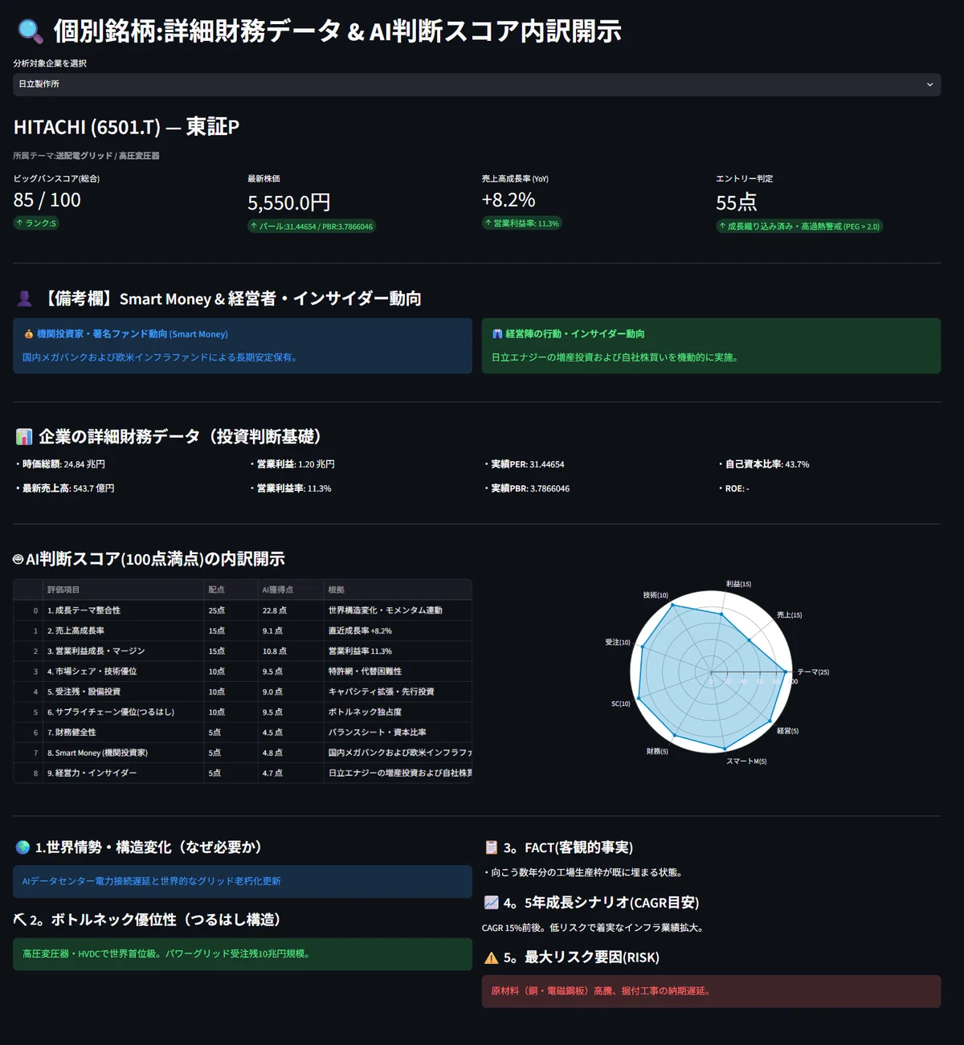Click the red 原材料(銅・電磁鋼板)高騰 risk box
964x1045 pixels.
point(711,991)
